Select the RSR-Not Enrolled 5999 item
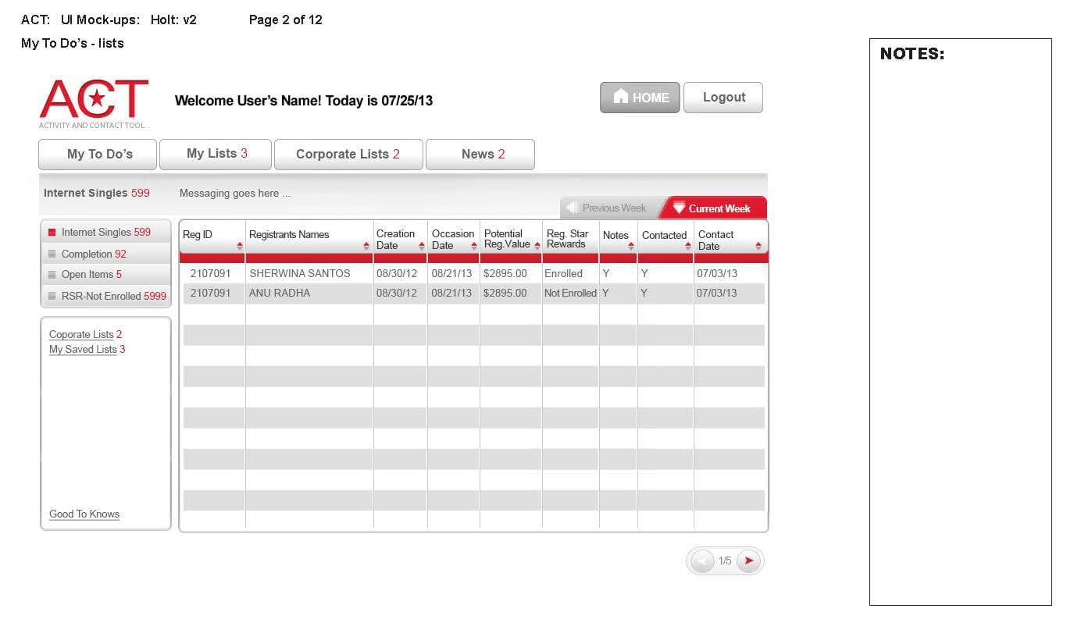This screenshot has width=1074, height=644. click(113, 296)
